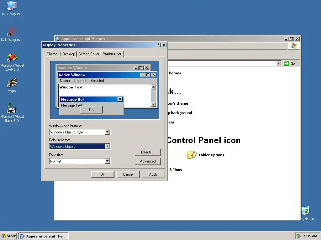Click preview scrollbar down arrow
This screenshot has height=240, width=321.
(154, 104)
